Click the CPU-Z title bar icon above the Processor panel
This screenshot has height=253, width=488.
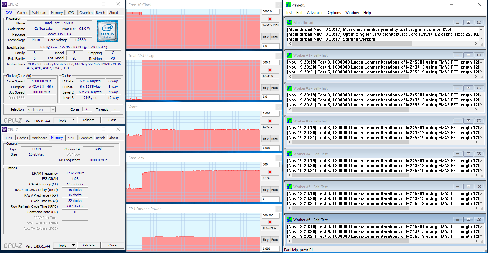coord(4,4)
